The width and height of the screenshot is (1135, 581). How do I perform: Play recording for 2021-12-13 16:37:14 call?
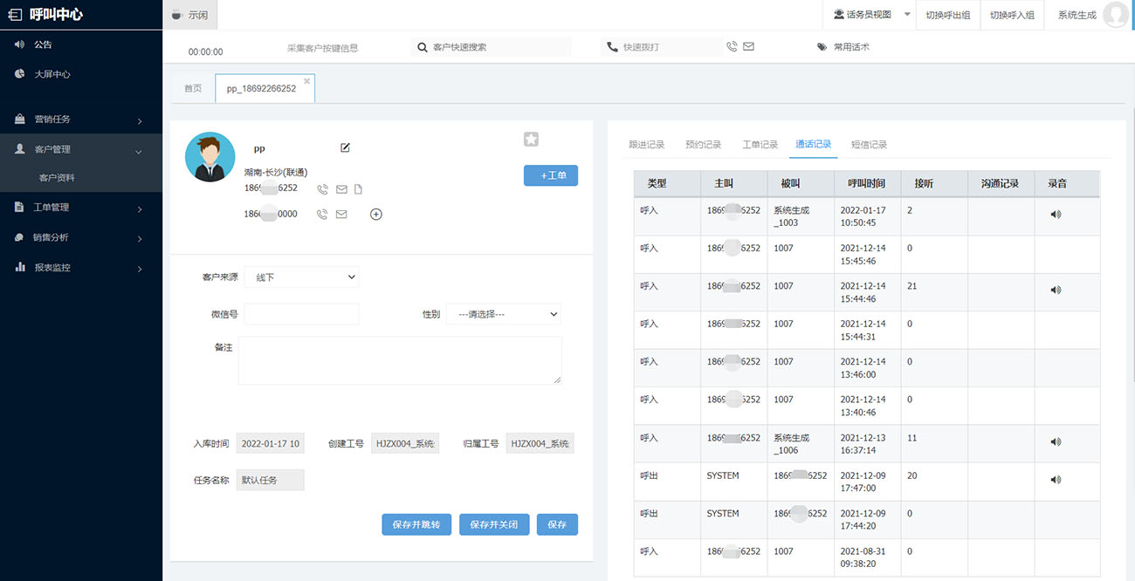1056,441
